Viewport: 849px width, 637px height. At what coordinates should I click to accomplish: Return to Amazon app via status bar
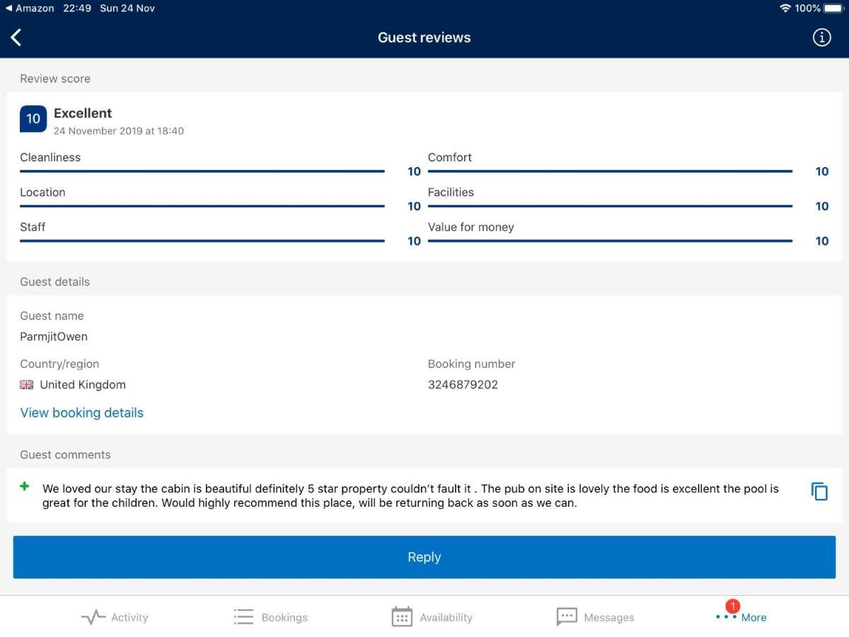30,8
